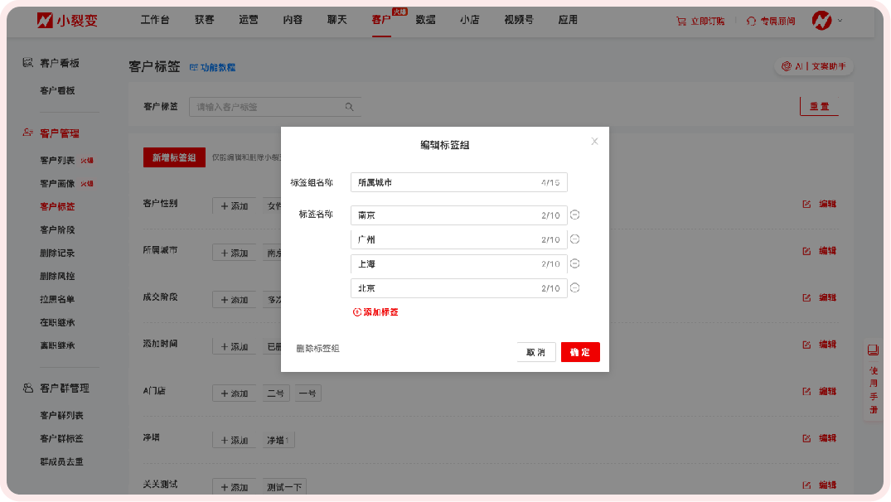The width and height of the screenshot is (891, 502).
Task: Collapse the 客户管理 sidebar section
Action: point(60,133)
